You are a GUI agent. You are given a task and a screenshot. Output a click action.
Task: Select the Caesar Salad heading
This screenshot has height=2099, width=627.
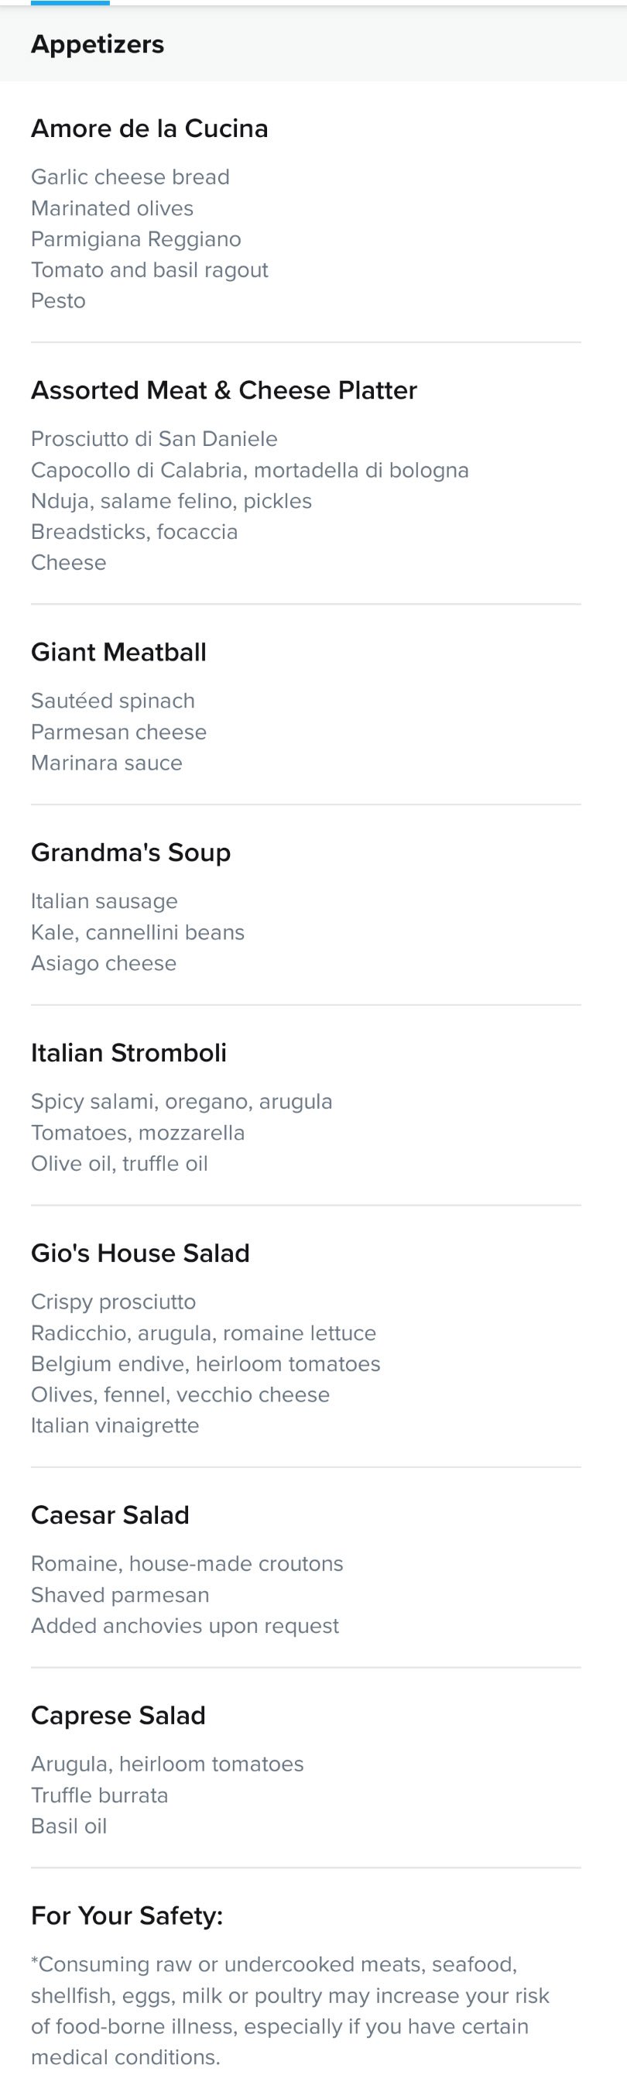pyautogui.click(x=110, y=1514)
